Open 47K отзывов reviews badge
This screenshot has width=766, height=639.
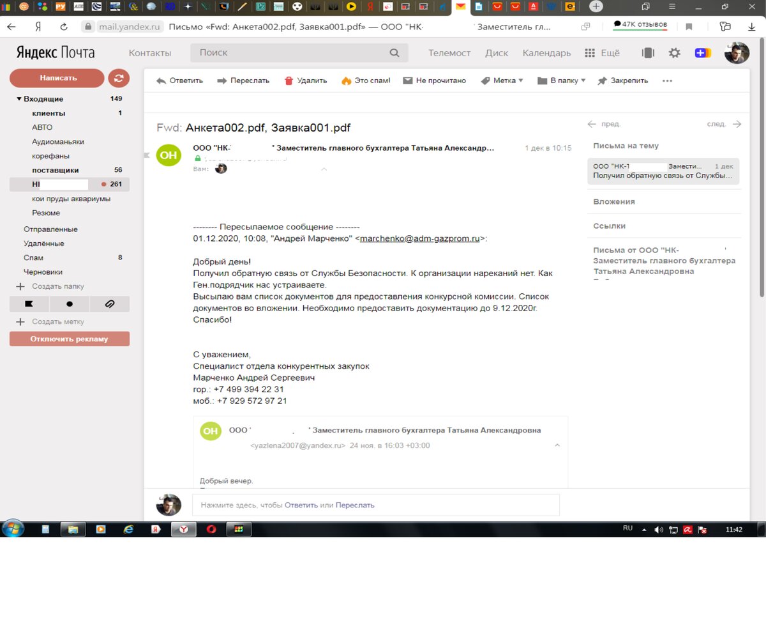click(640, 24)
